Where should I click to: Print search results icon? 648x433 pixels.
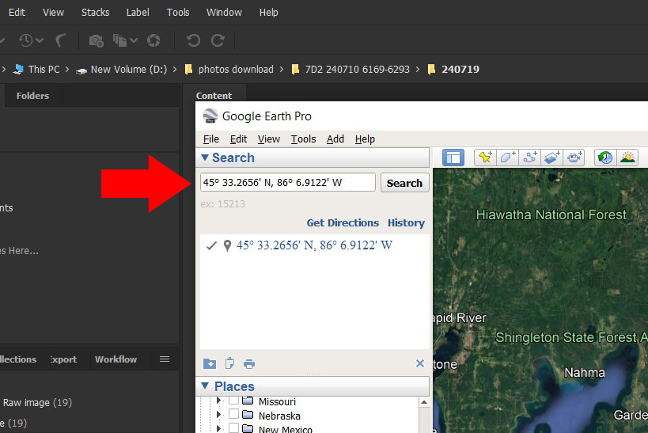pos(249,364)
